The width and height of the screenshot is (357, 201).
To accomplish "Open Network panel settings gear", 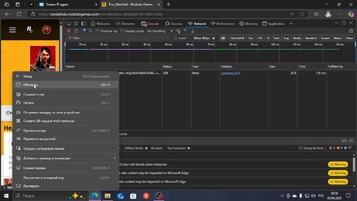I will coord(351,31).
